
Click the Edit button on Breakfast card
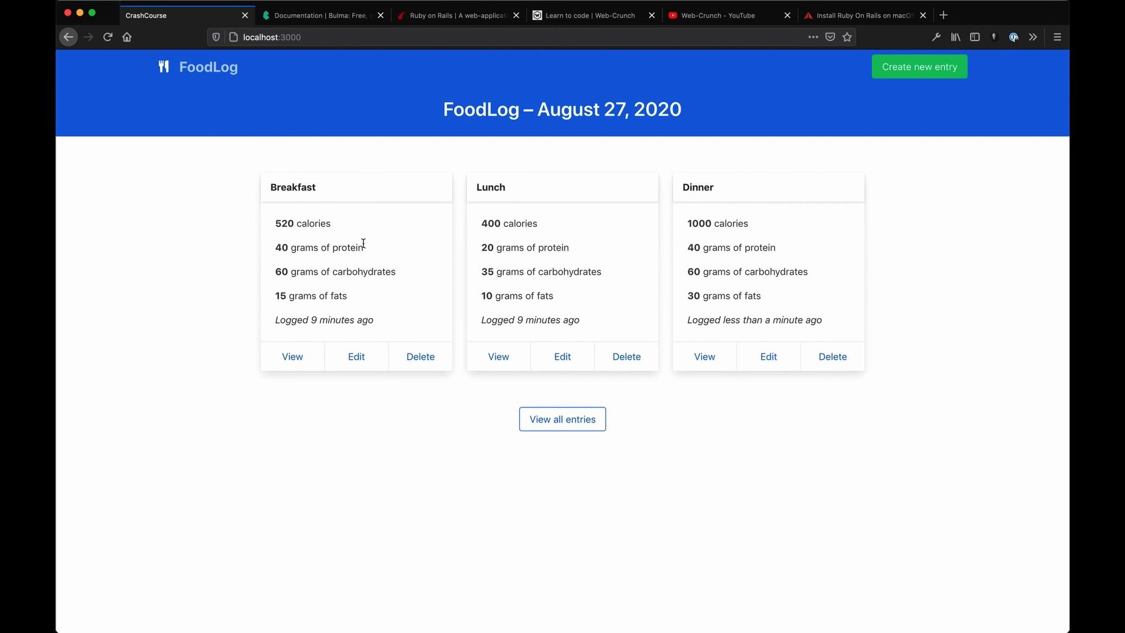tap(356, 356)
